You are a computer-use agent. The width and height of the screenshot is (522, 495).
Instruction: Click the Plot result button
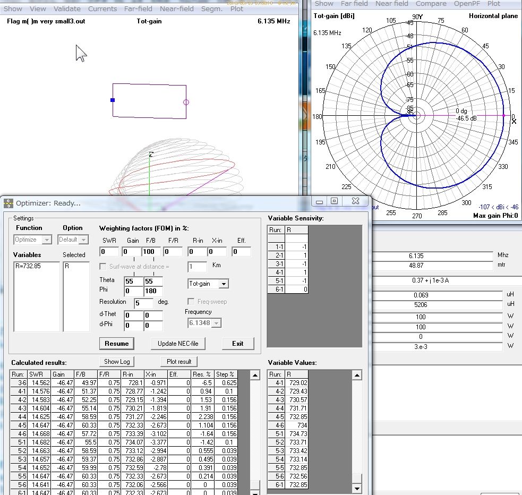pyautogui.click(x=179, y=362)
